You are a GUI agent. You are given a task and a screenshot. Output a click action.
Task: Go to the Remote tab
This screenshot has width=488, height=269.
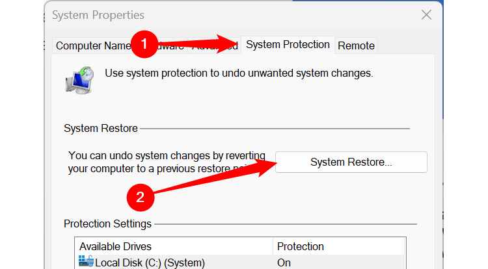(x=356, y=45)
